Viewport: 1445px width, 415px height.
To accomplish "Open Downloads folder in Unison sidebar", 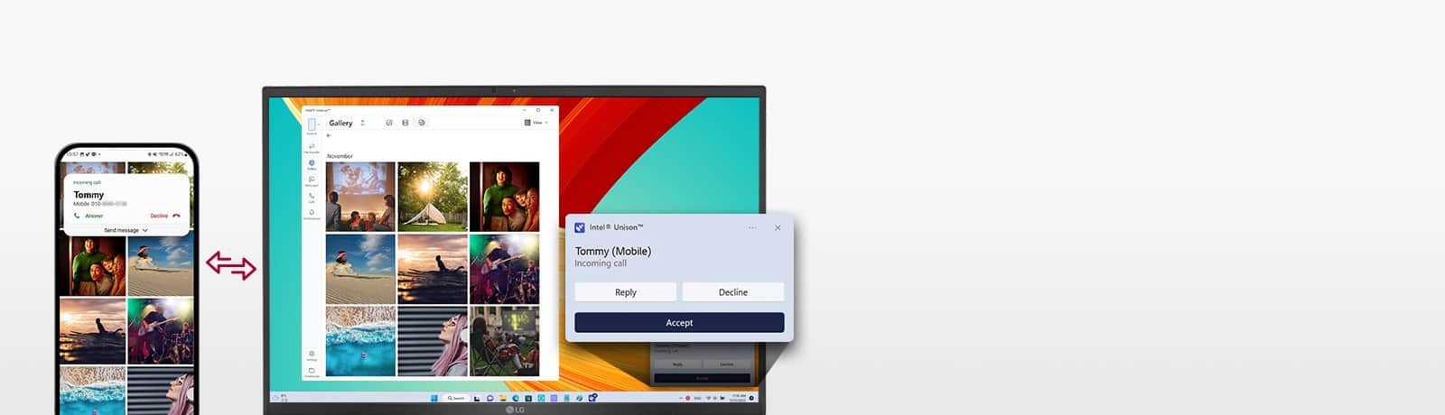I will tap(312, 372).
